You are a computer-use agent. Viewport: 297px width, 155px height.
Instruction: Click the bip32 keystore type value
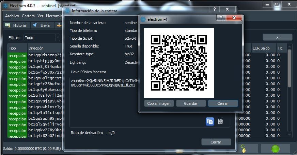(129, 54)
